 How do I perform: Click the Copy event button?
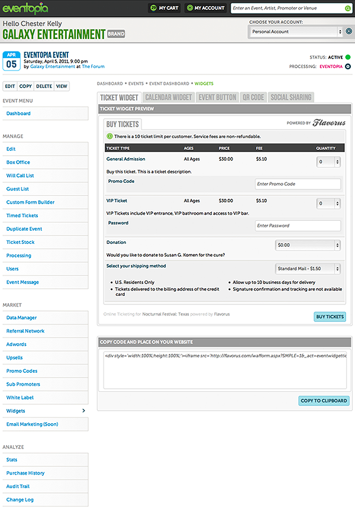[x=25, y=86]
